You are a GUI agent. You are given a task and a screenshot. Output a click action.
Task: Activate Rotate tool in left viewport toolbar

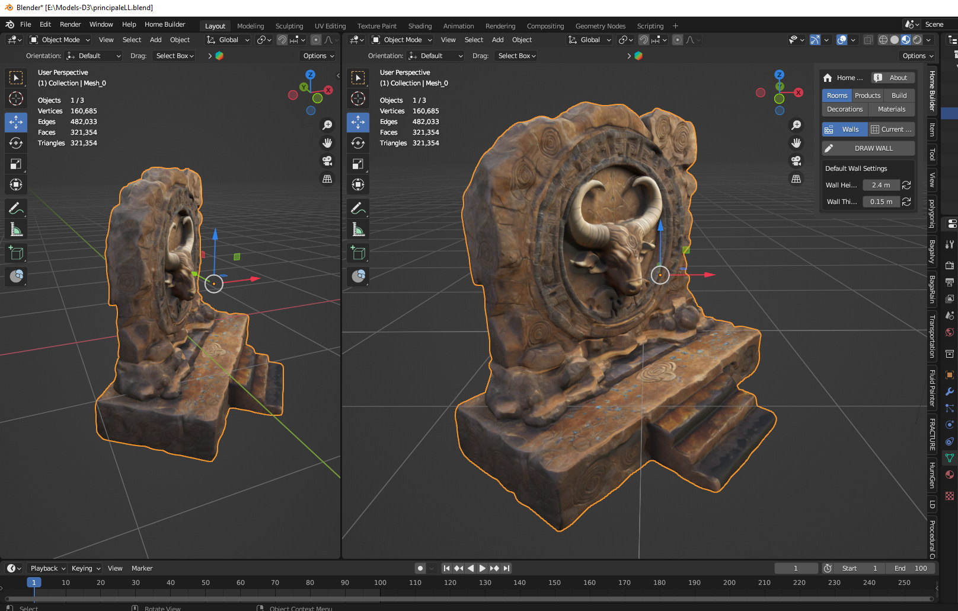click(16, 143)
